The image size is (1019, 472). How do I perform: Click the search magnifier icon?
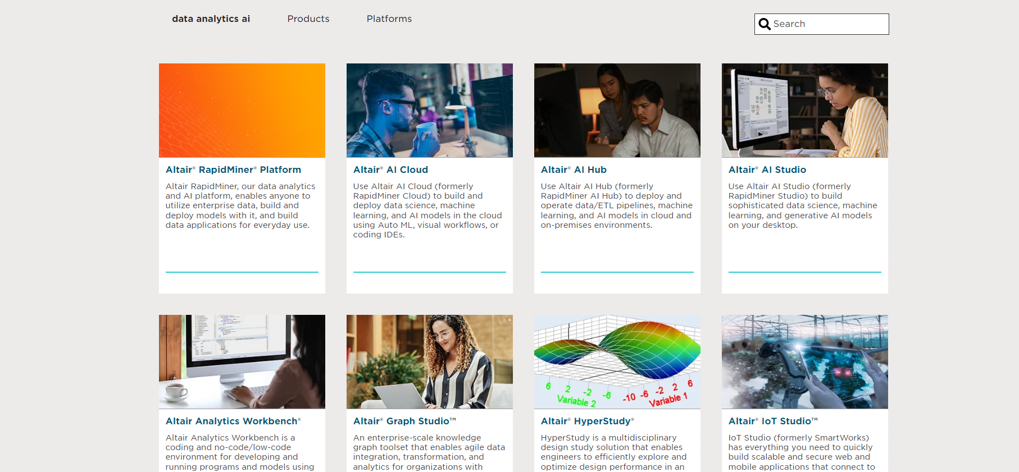765,24
